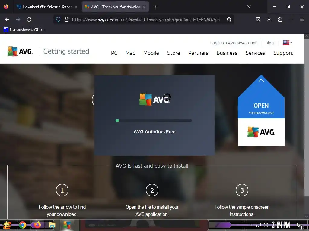Click the Getting started heading text

[66, 51]
